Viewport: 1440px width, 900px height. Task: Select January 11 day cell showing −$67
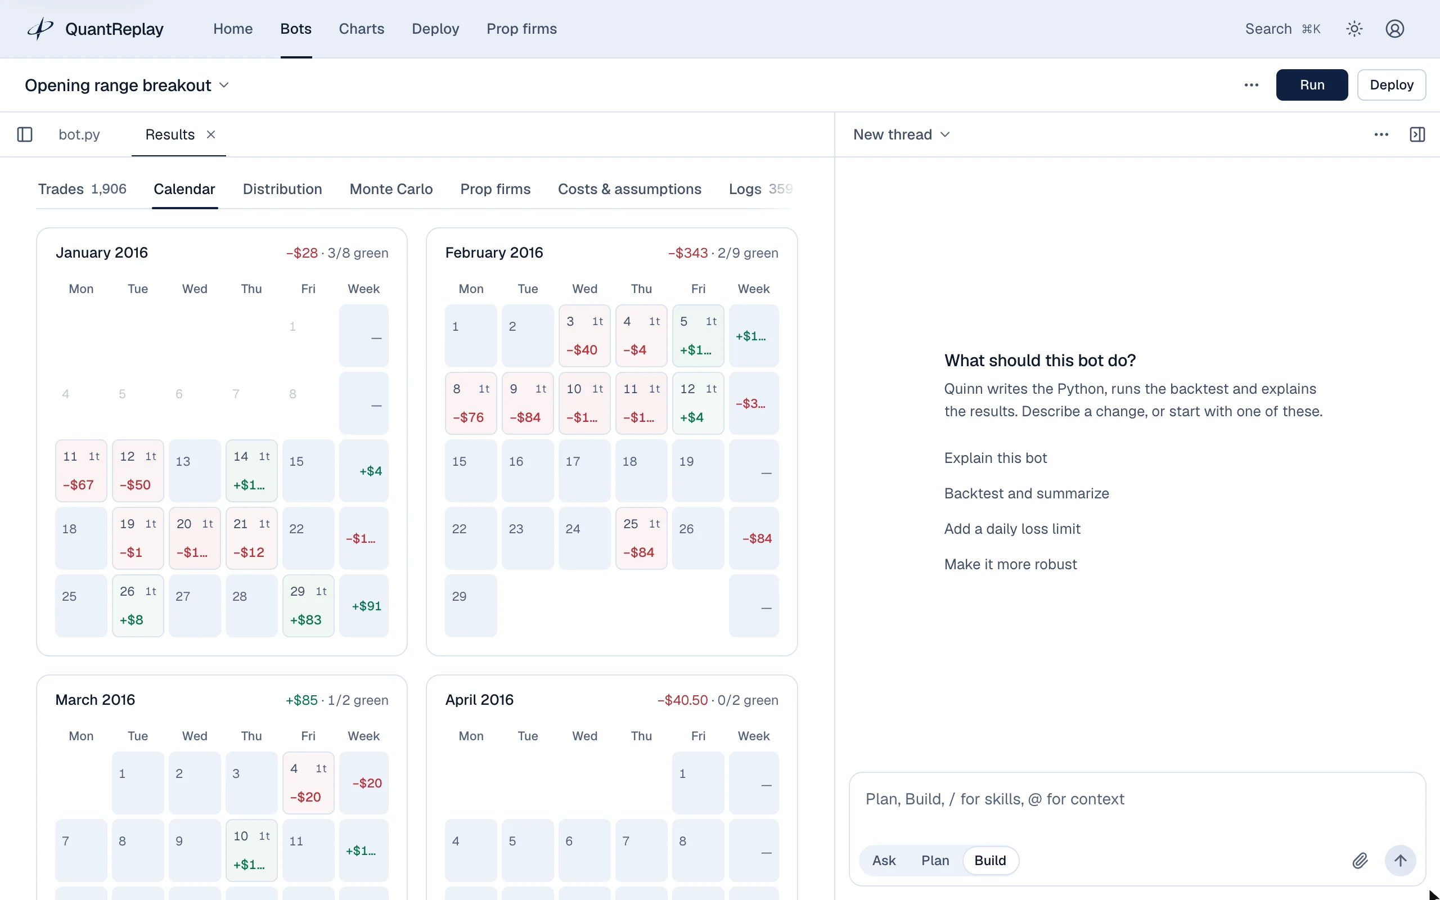tap(81, 470)
